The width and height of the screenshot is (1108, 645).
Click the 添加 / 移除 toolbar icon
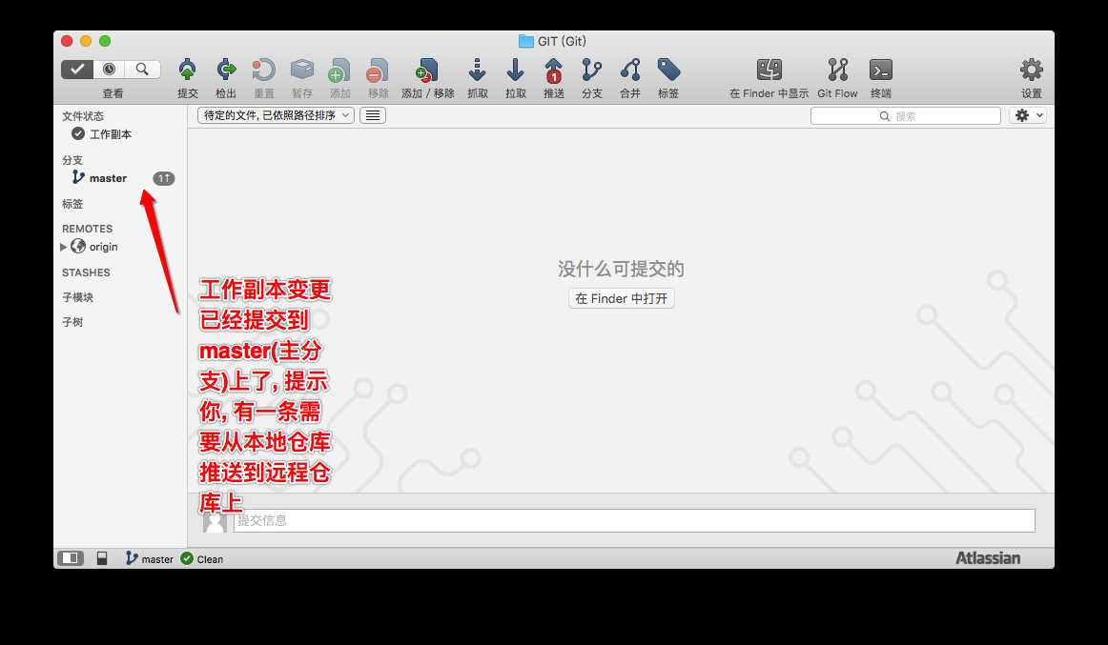(x=427, y=71)
